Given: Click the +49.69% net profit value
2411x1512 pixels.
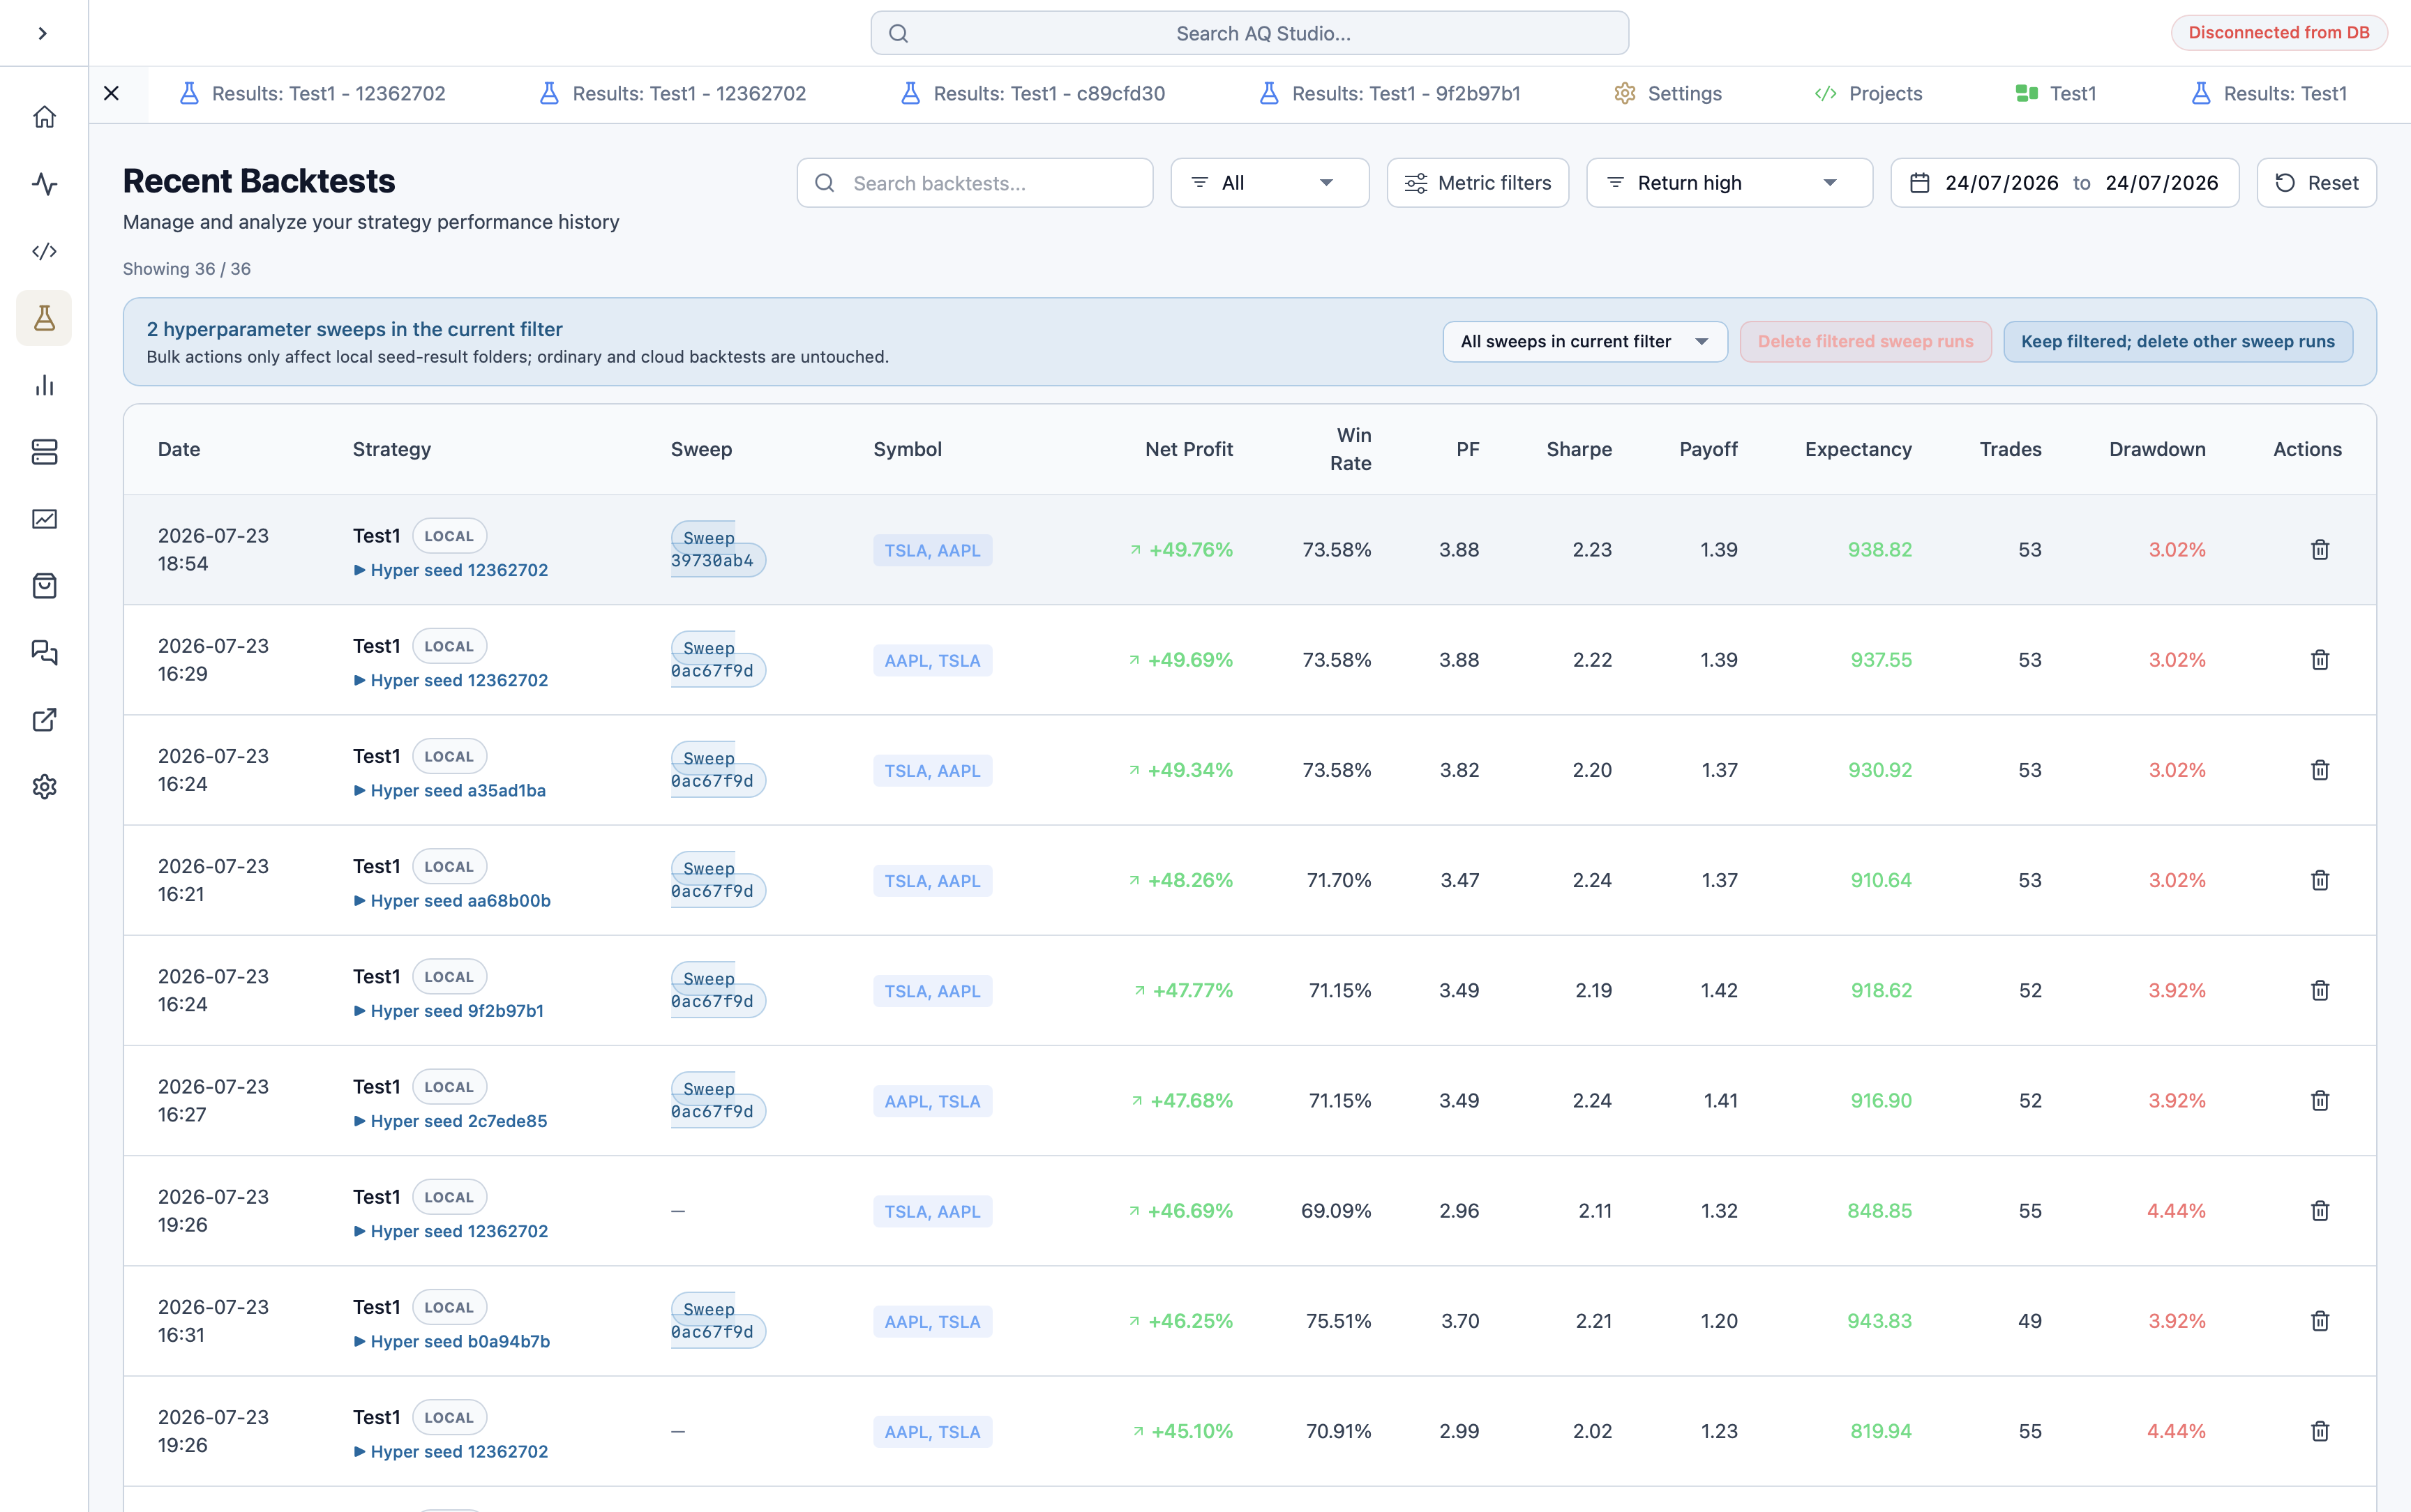Looking at the screenshot, I should 1190,660.
